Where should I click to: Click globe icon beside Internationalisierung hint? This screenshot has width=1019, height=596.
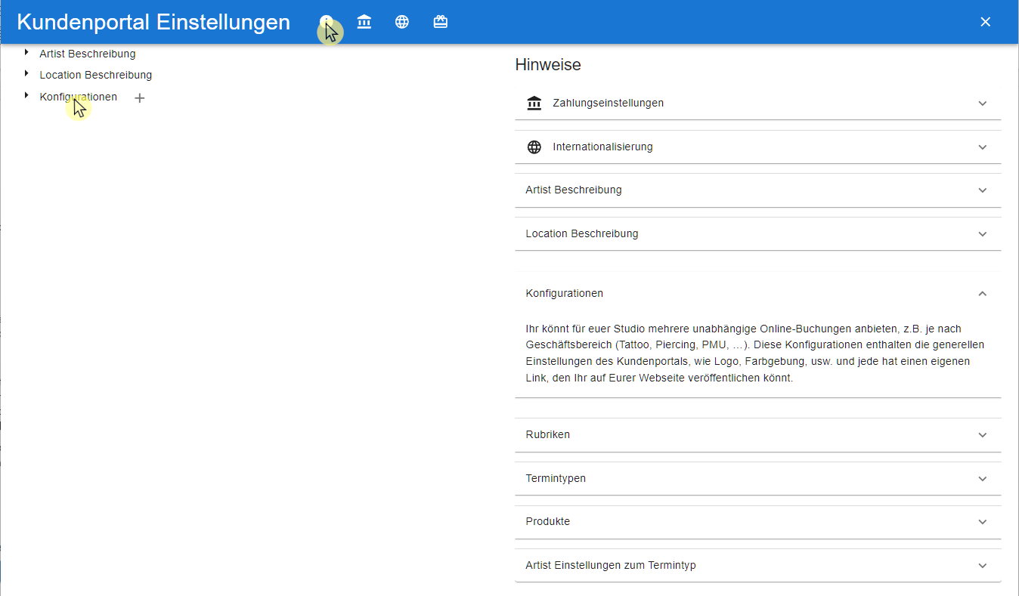[534, 147]
